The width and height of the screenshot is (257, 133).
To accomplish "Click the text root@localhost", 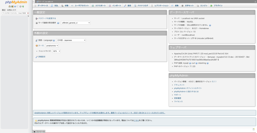I will (188, 35).
